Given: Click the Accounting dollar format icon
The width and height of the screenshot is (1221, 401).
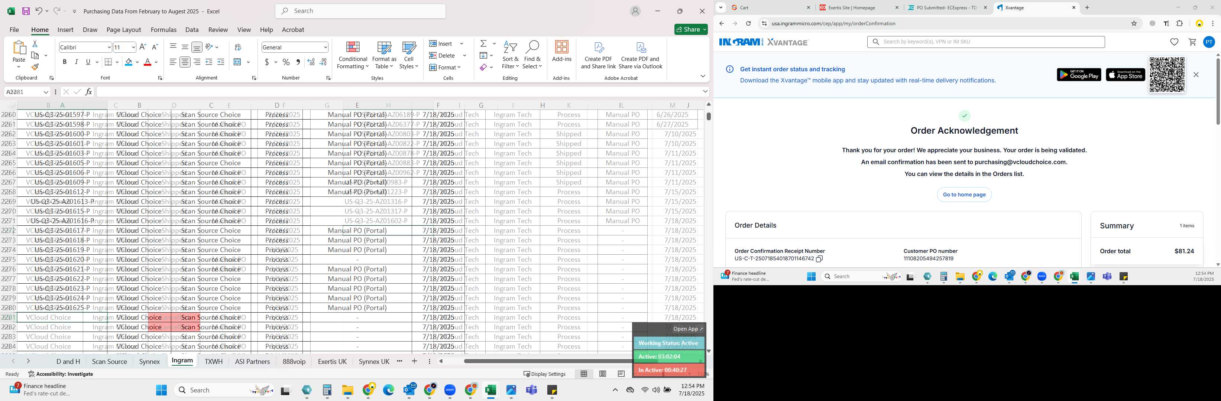Looking at the screenshot, I should (x=267, y=62).
